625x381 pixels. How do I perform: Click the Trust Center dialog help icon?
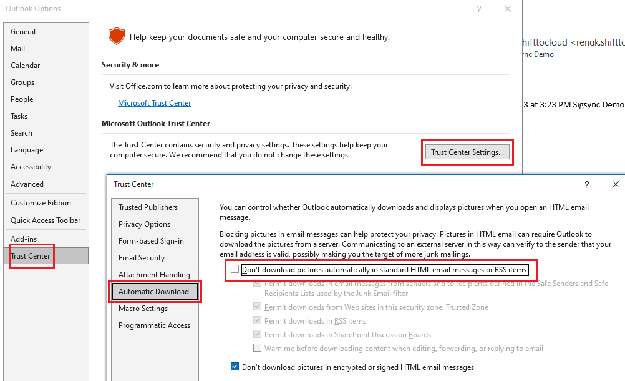[x=586, y=184]
